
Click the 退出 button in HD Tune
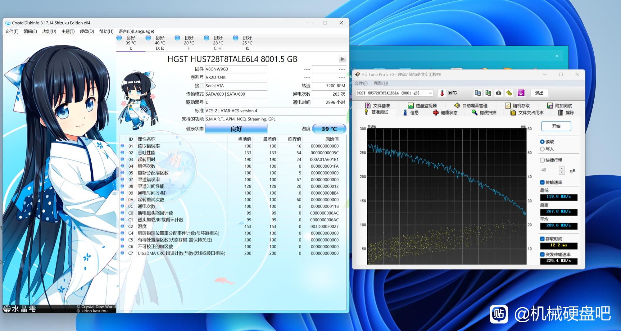[x=539, y=93]
